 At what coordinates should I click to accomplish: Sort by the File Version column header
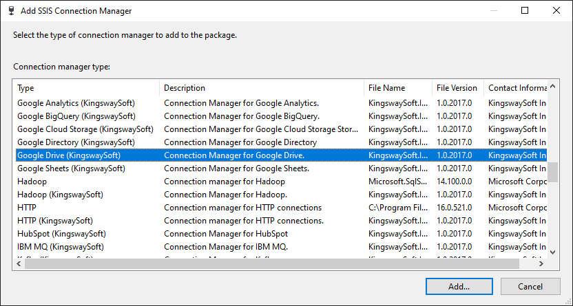click(458, 88)
